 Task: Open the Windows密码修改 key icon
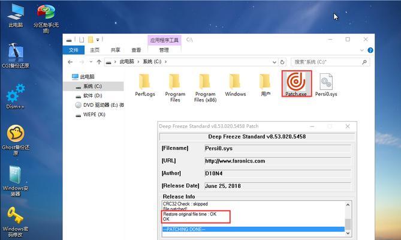[x=16, y=222]
